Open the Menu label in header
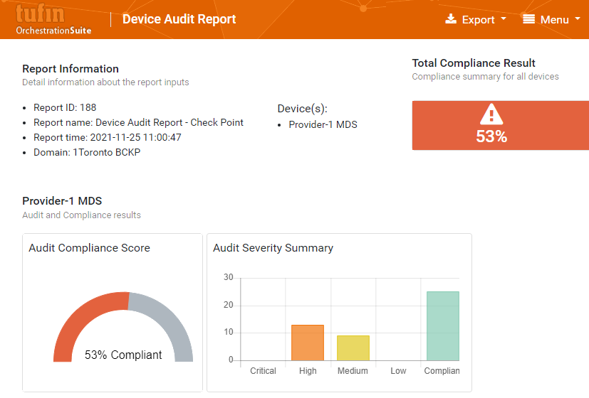The image size is (589, 398). (x=554, y=20)
